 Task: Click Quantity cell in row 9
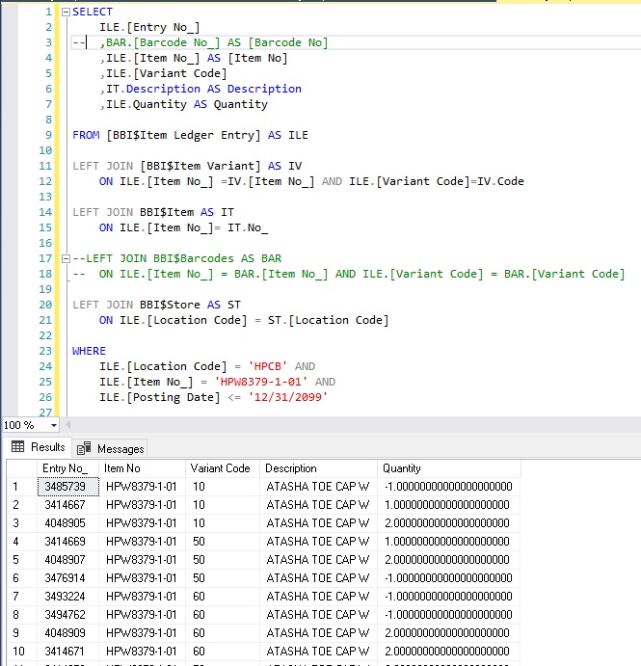pos(449,632)
